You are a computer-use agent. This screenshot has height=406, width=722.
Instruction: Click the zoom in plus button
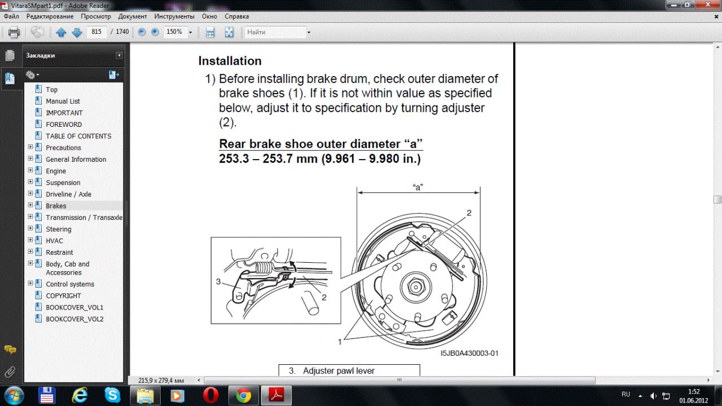tap(155, 32)
